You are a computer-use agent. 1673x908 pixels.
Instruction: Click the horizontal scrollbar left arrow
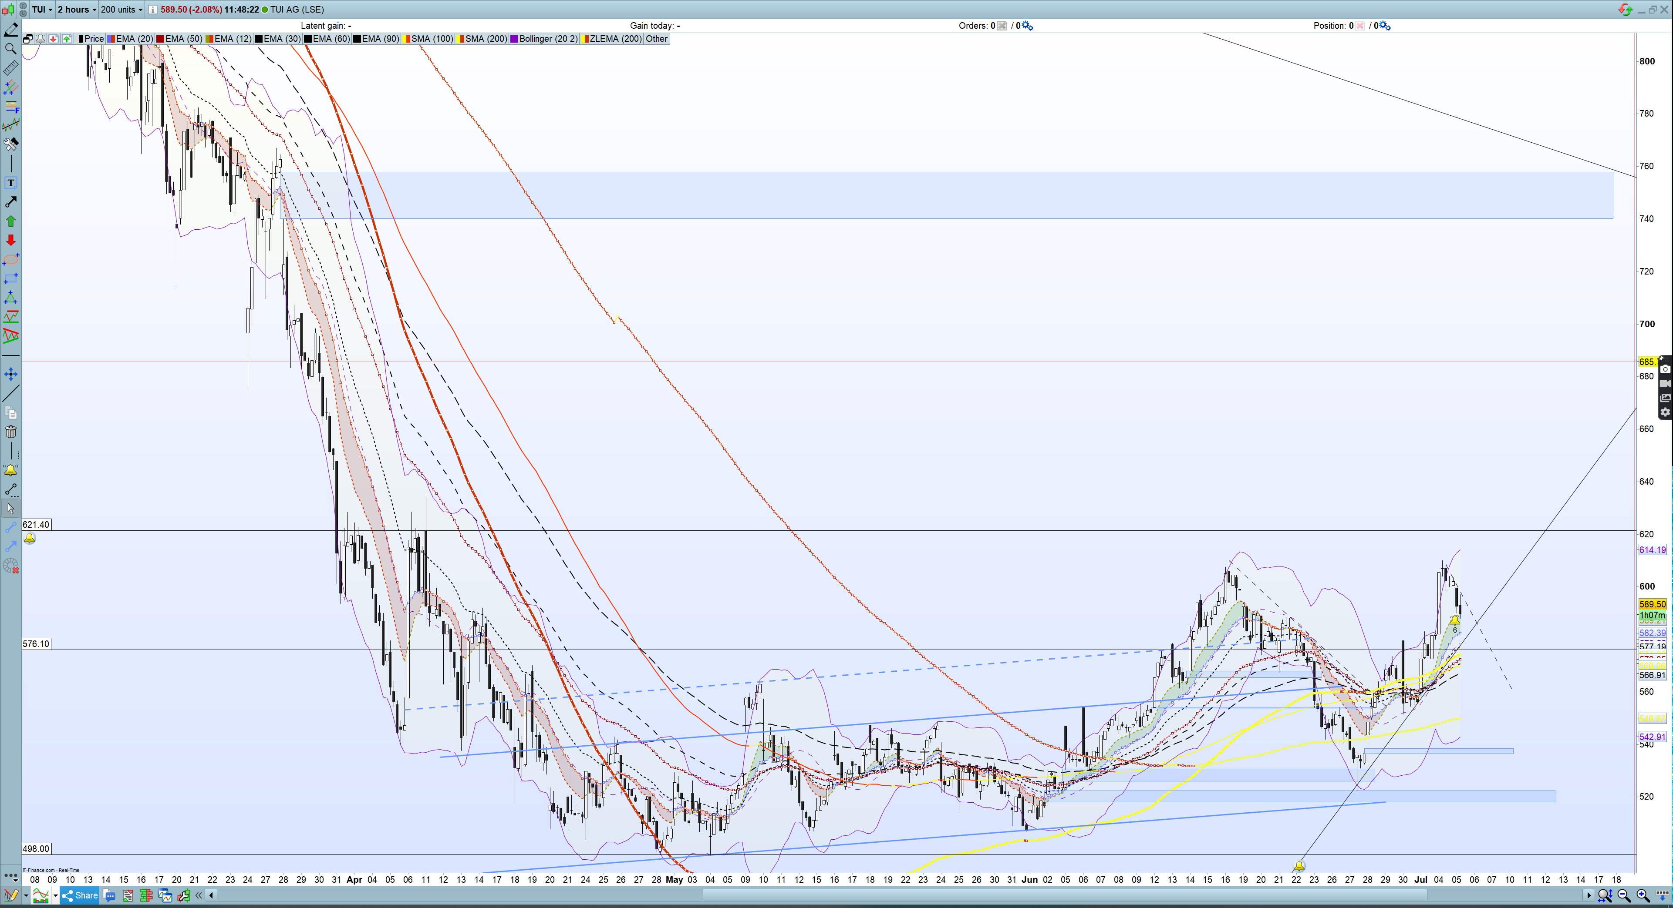[211, 896]
